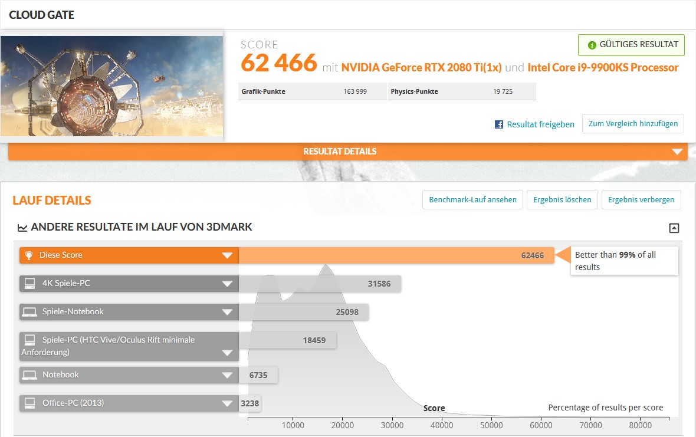The height and width of the screenshot is (437, 696).
Task: Open the NVIDIA GeForce RTX 2080 Ti link
Action: tap(421, 67)
